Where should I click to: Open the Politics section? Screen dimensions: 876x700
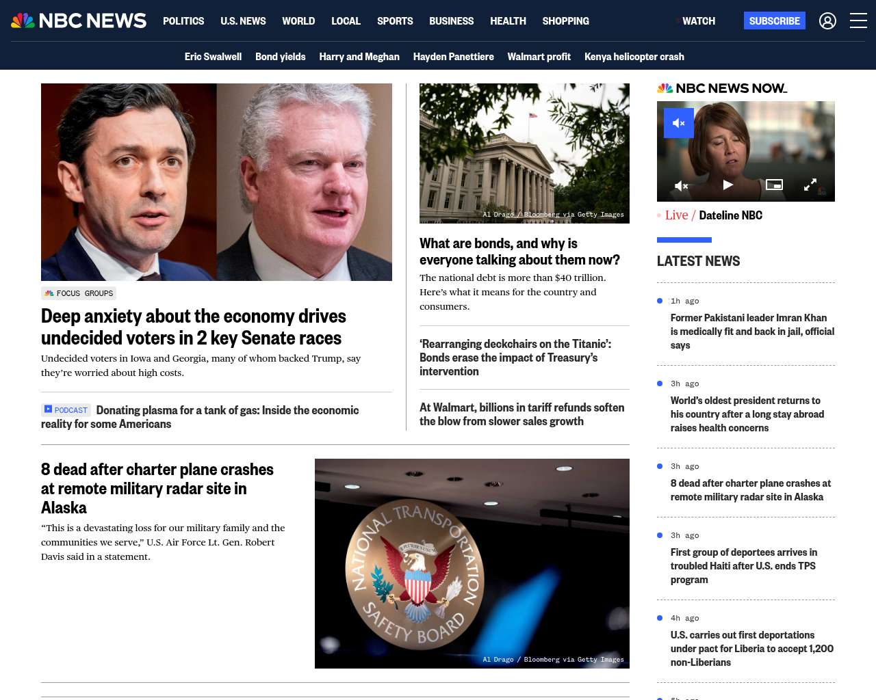click(x=183, y=21)
